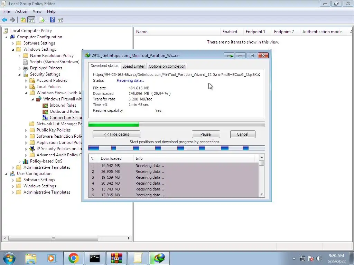
Task: Click the Up one level folder icon
Action: (x=23, y=20)
